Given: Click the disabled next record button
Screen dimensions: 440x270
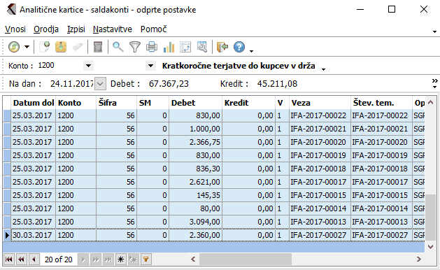Looking at the screenshot, I should coord(83,260).
